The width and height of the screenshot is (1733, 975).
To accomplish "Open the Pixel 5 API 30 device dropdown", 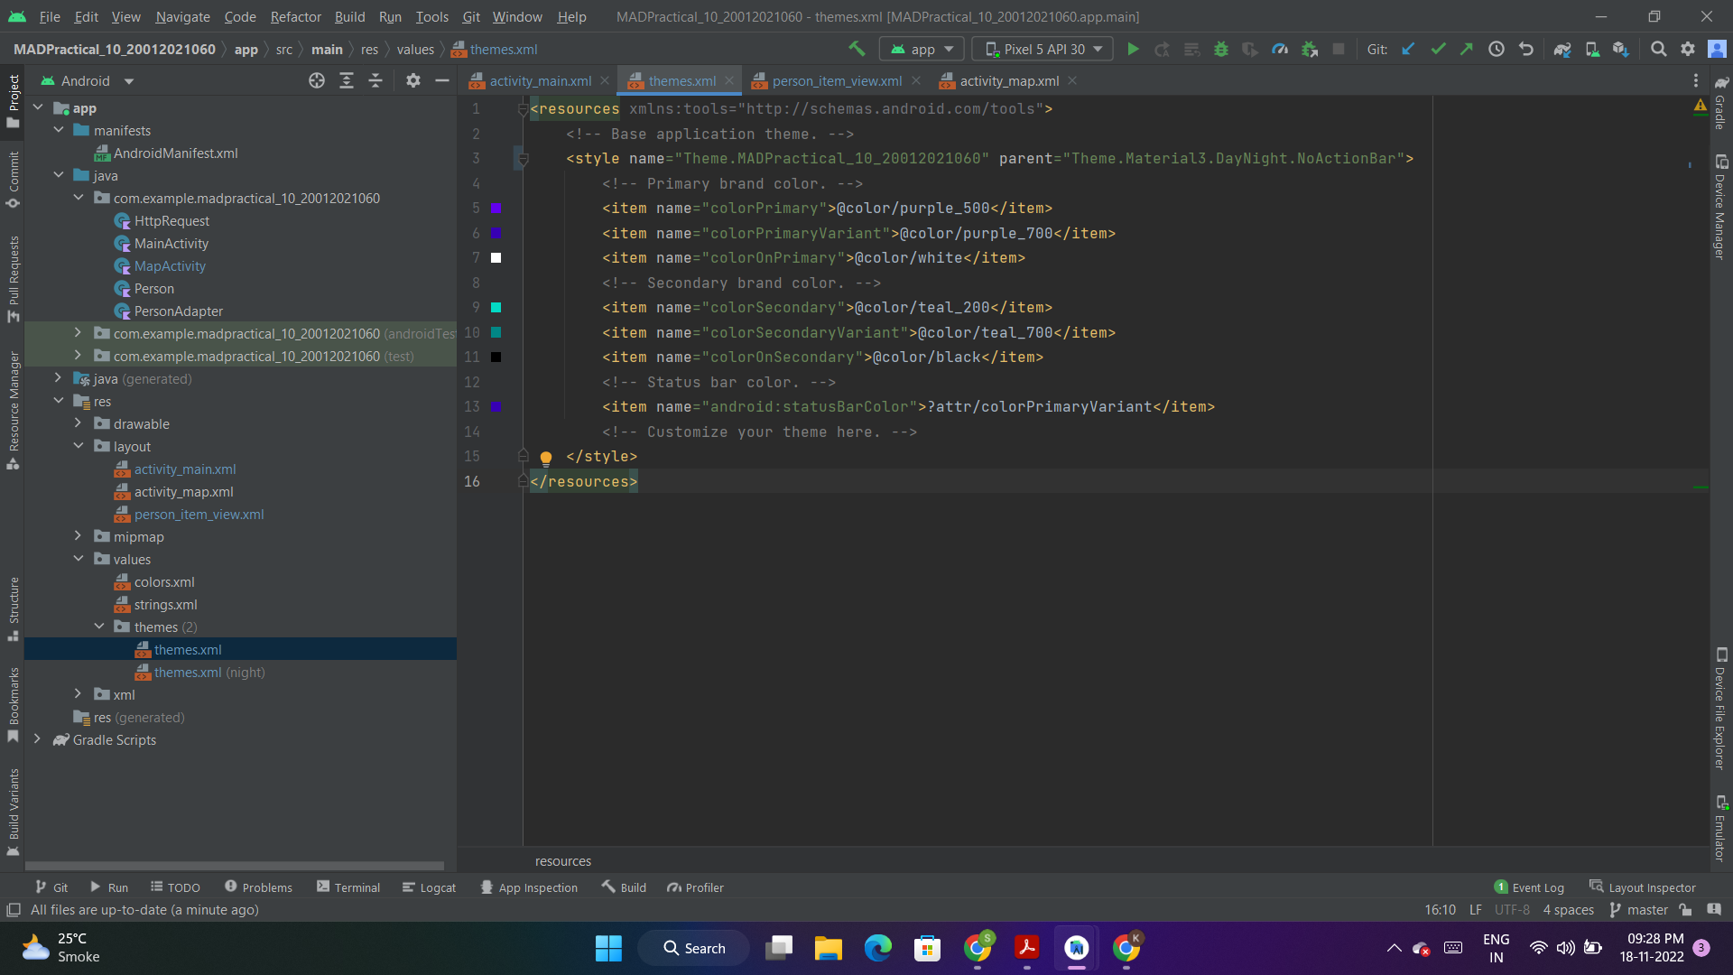I will coord(1041,49).
